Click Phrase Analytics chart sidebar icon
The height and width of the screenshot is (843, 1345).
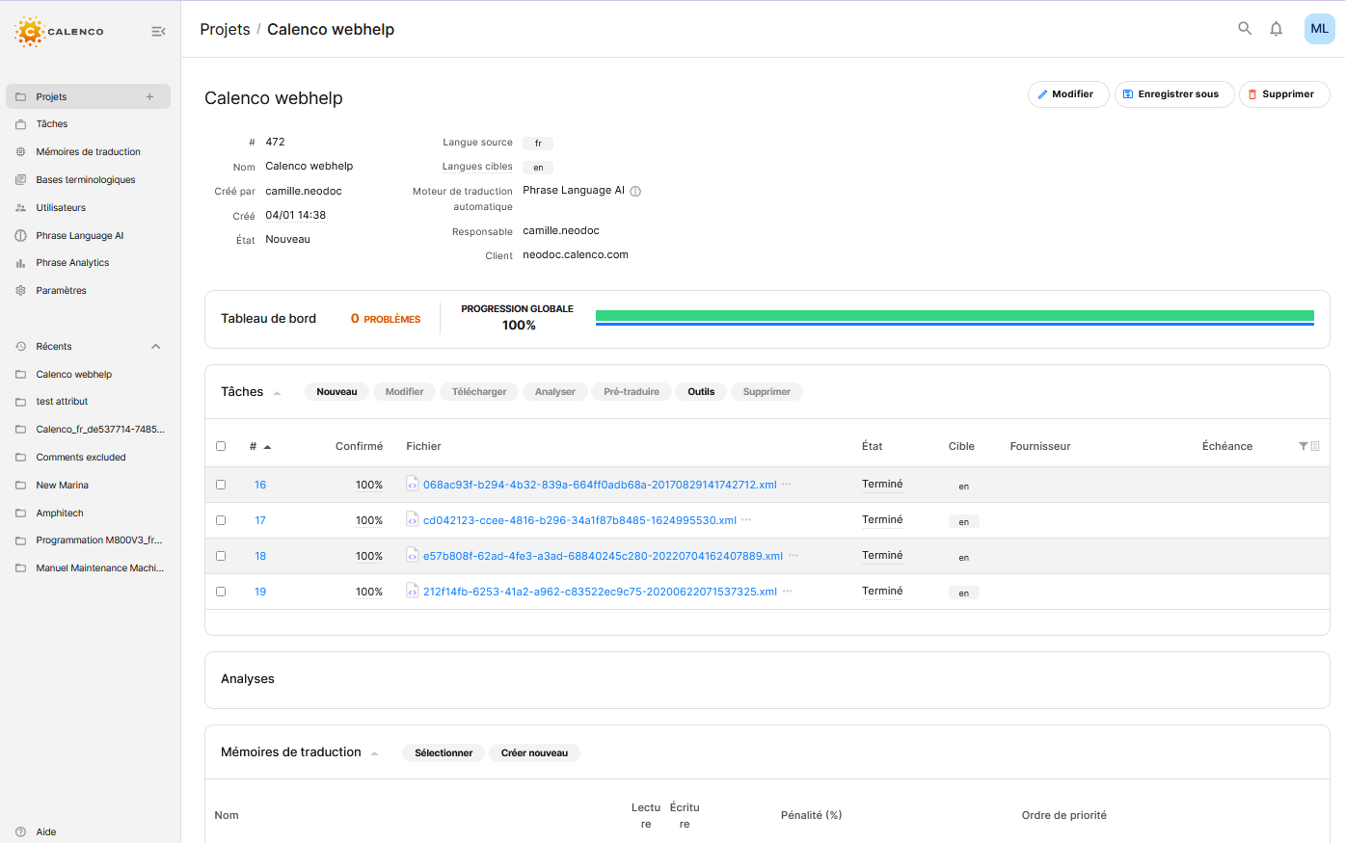coord(20,263)
